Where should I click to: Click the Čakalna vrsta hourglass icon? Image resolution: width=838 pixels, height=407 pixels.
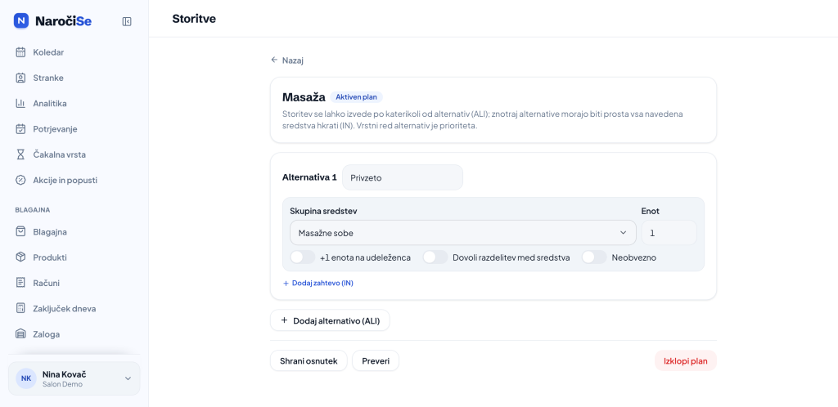pyautogui.click(x=20, y=154)
